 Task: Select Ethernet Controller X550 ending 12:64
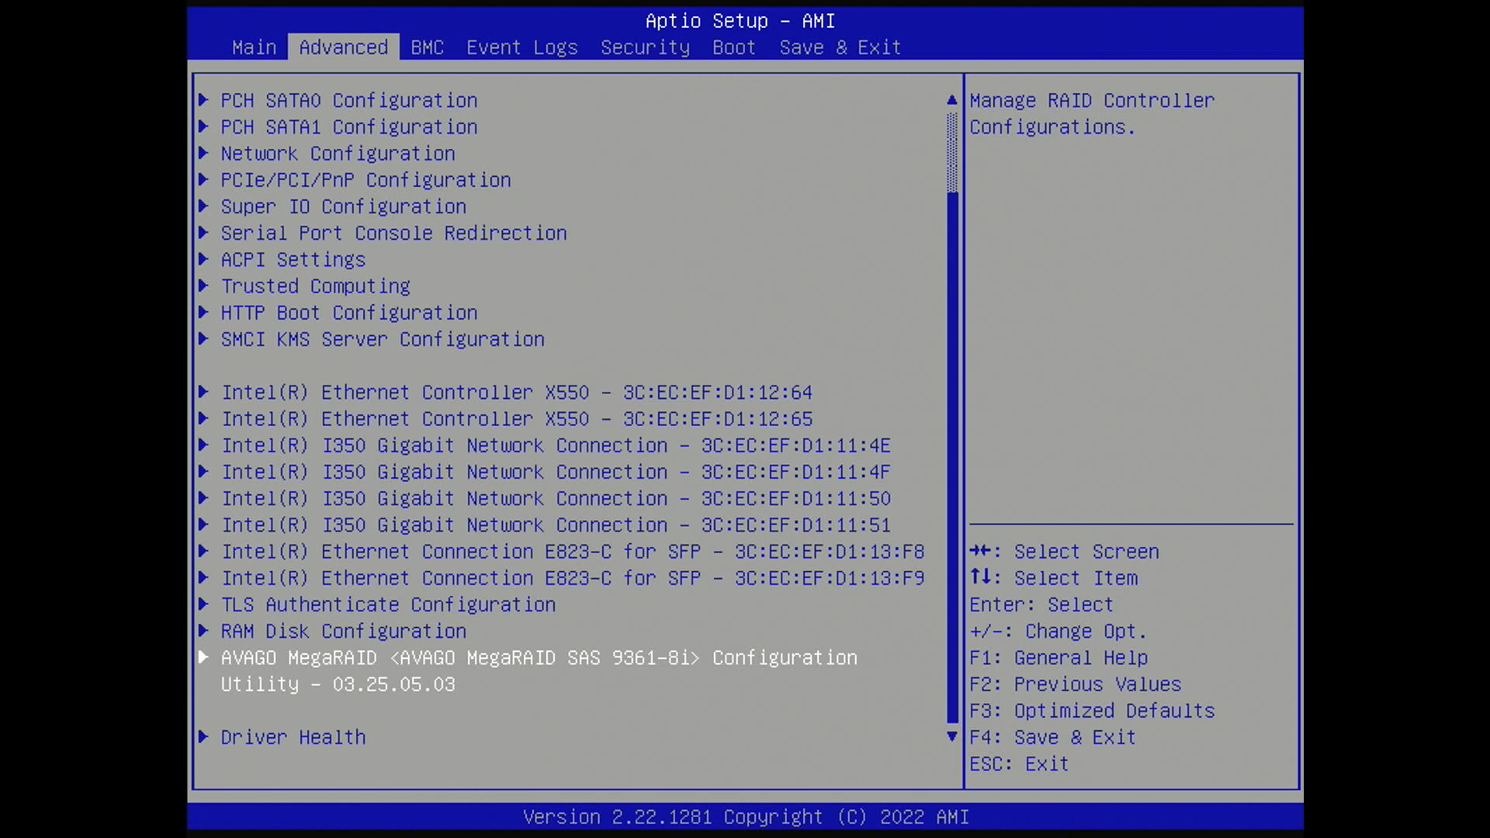pos(517,393)
